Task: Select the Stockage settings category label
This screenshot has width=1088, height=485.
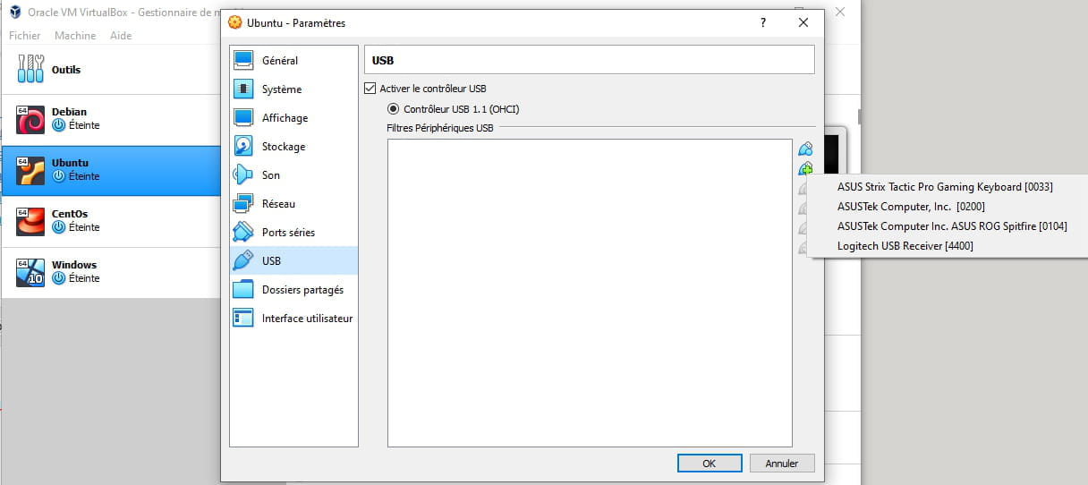Action: click(284, 147)
